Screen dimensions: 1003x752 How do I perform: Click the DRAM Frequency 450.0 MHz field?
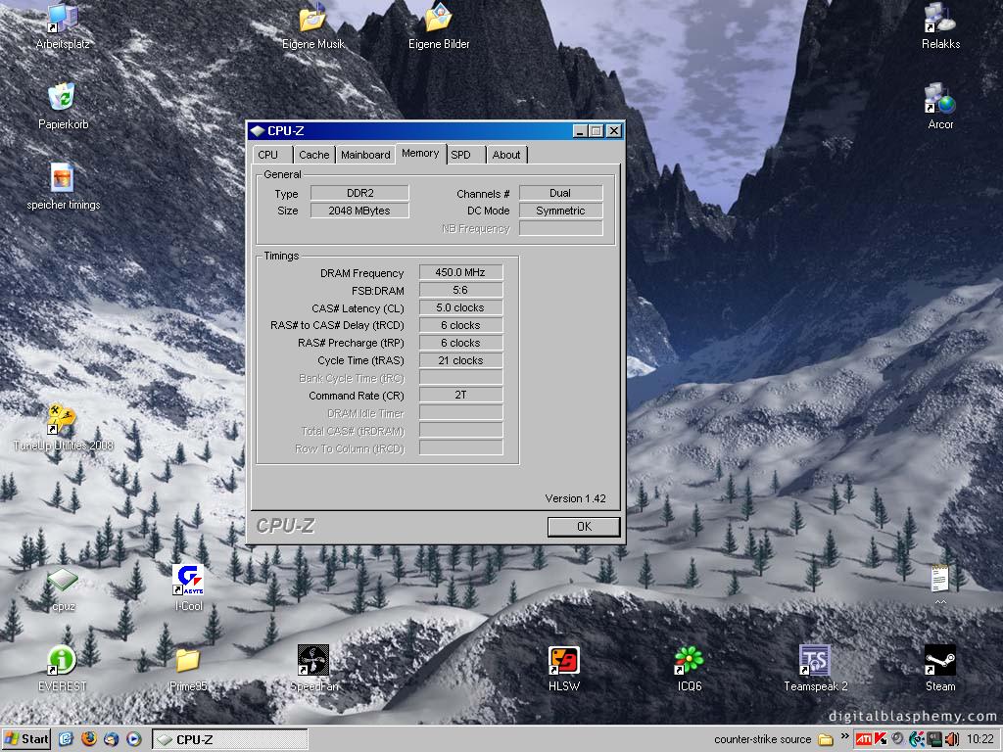click(x=460, y=272)
